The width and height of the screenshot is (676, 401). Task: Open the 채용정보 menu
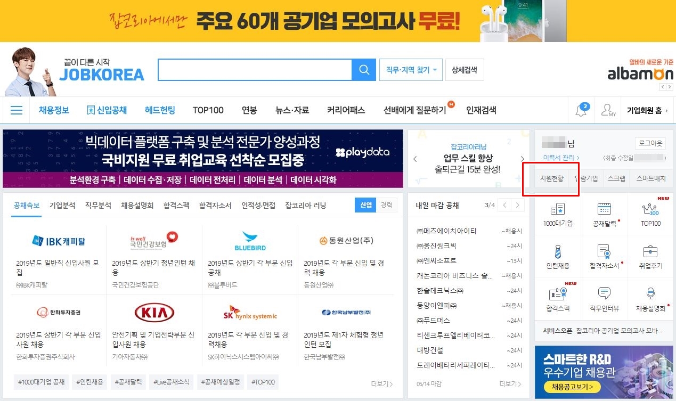[54, 110]
